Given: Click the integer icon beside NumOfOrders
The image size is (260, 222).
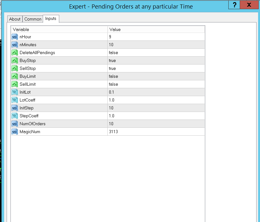Looking at the screenshot, I should pyautogui.click(x=15, y=124).
